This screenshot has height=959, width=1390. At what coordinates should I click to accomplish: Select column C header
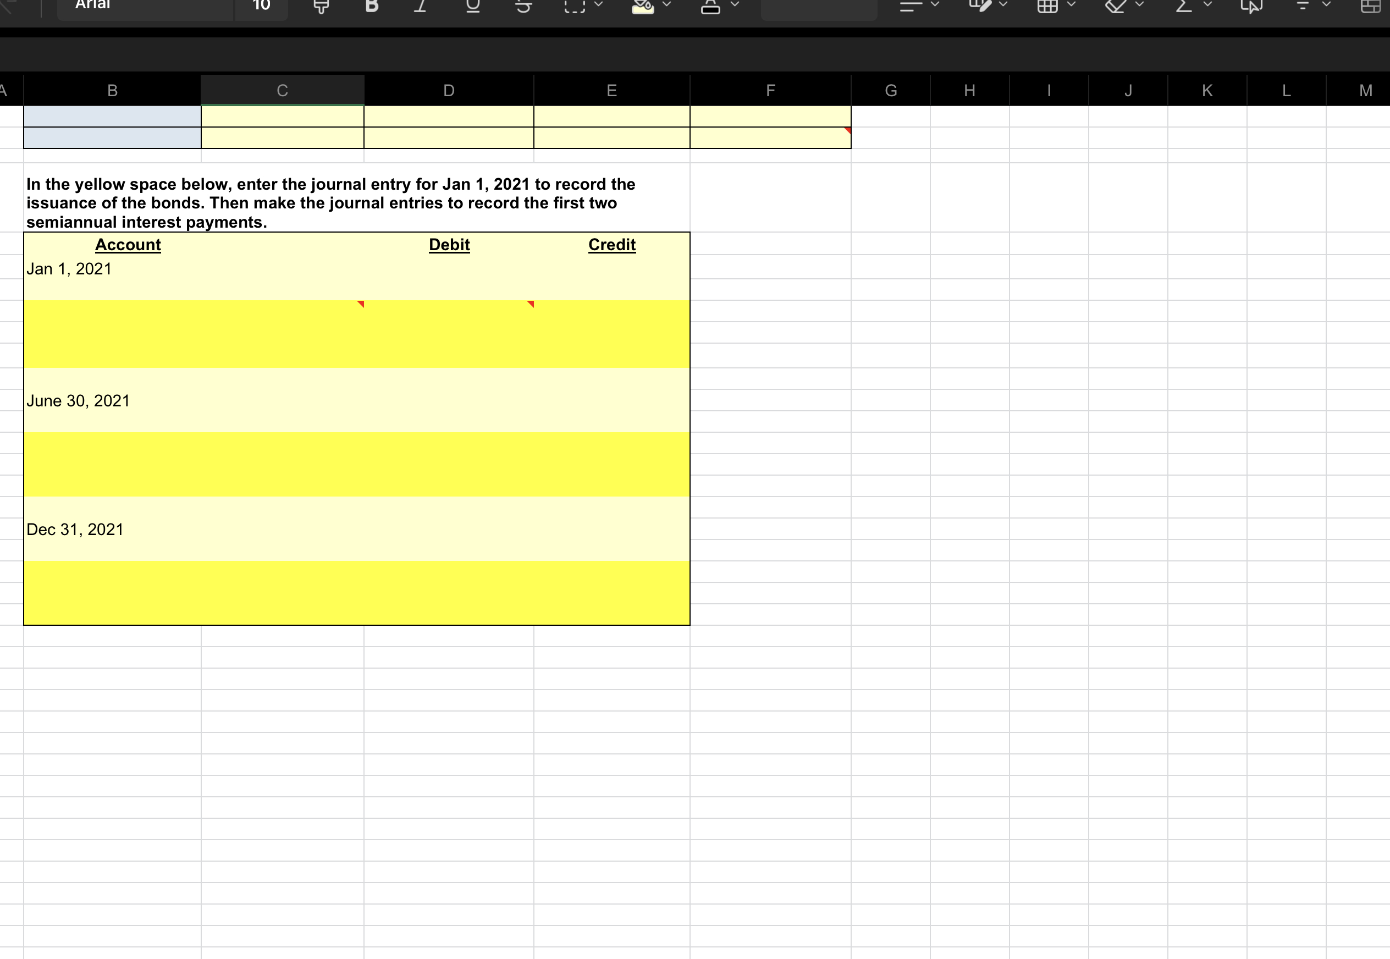click(x=282, y=91)
